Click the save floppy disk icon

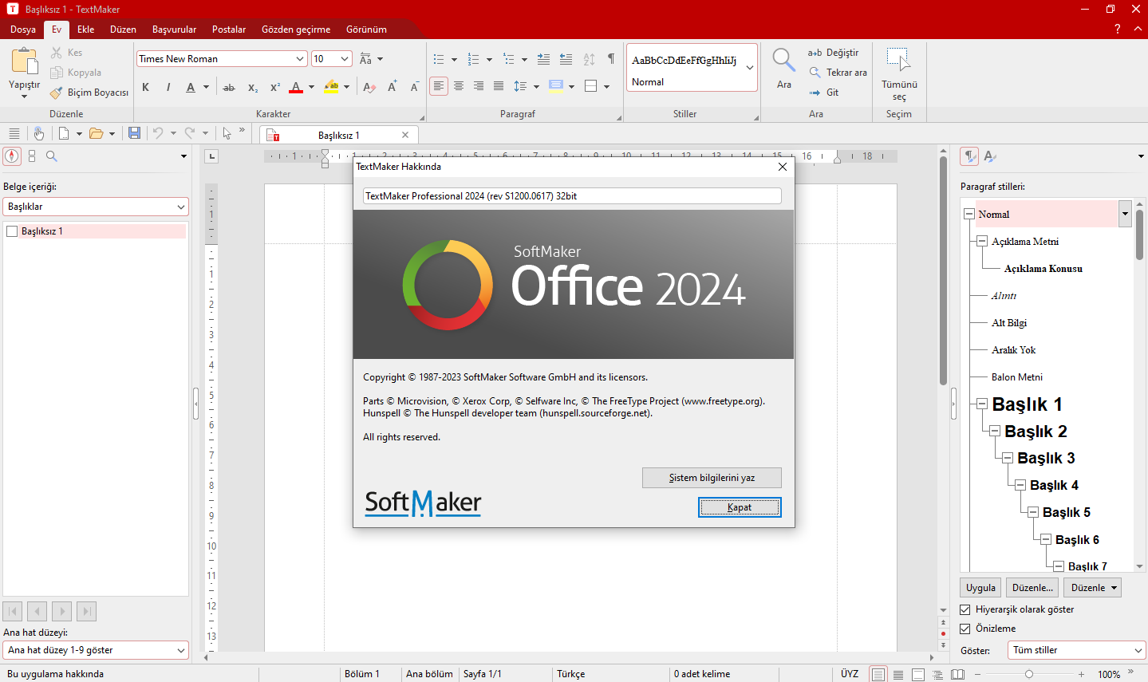tap(135, 133)
